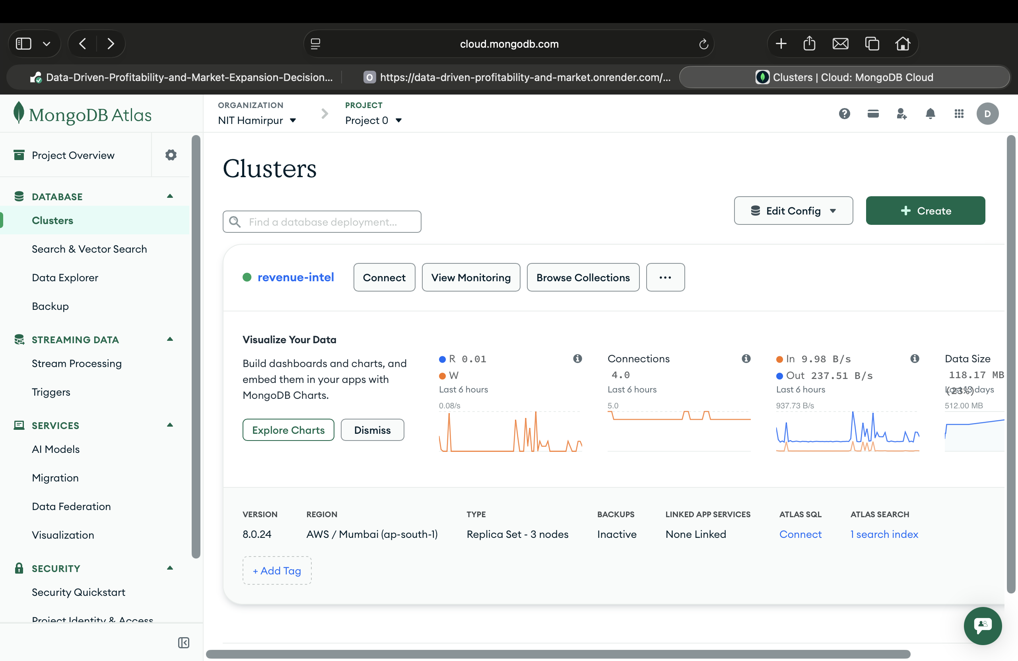Open the support chat bubble
The image size is (1018, 661).
click(x=983, y=625)
